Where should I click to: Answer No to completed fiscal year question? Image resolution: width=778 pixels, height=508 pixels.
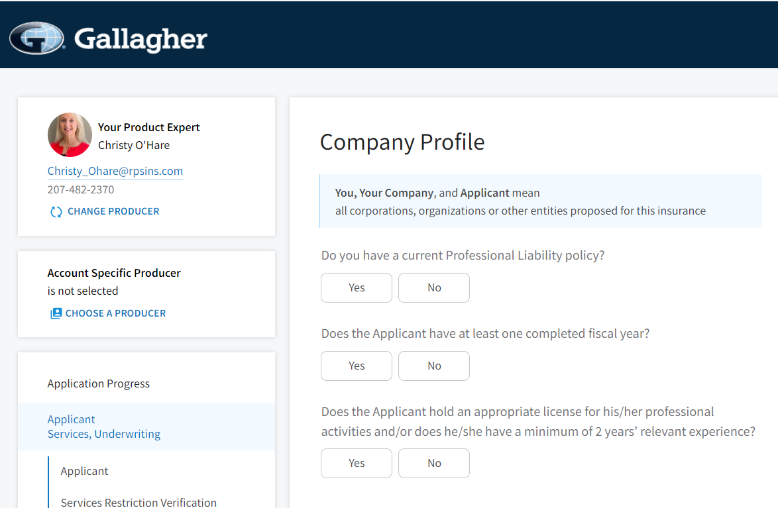433,366
